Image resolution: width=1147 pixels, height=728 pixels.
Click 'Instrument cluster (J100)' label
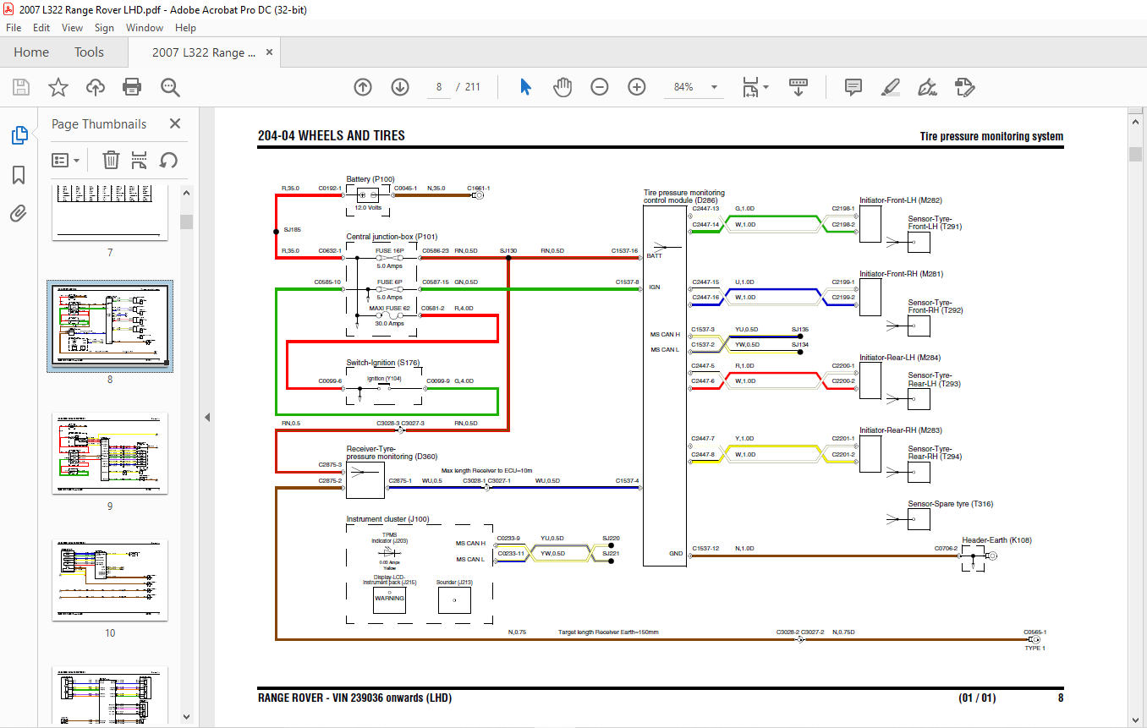click(x=387, y=519)
